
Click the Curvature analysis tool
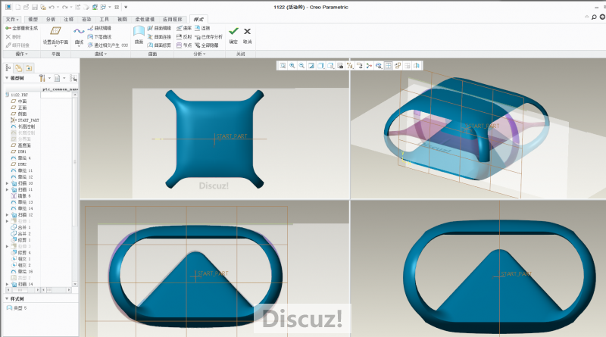pyautogui.click(x=183, y=28)
